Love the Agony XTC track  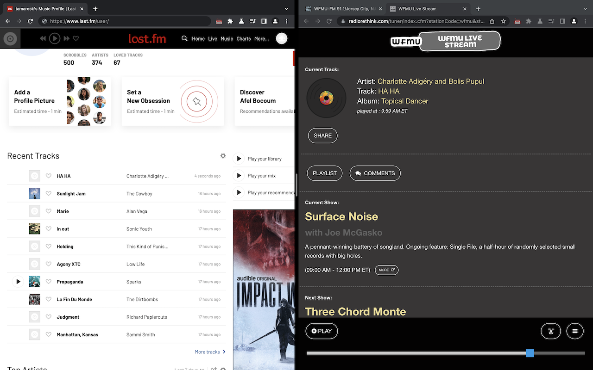click(48, 264)
